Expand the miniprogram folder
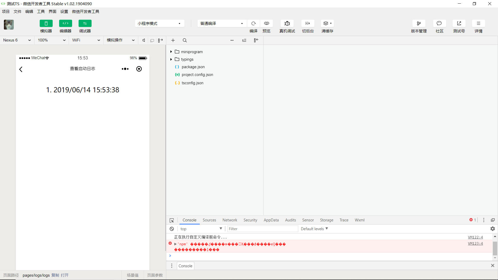Image resolution: width=498 pixels, height=280 pixels. point(171,52)
